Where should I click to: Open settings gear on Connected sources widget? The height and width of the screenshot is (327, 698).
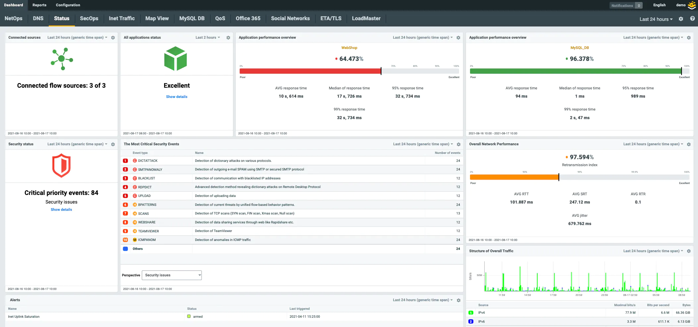(113, 37)
